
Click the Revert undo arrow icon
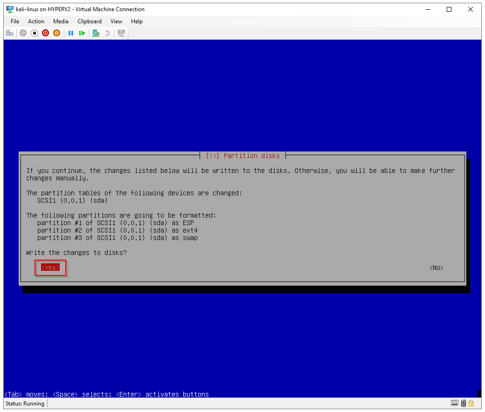107,33
